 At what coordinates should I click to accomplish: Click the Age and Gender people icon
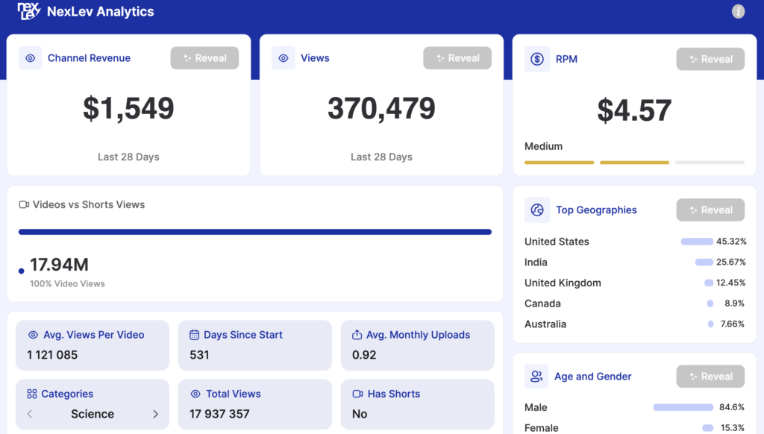536,376
